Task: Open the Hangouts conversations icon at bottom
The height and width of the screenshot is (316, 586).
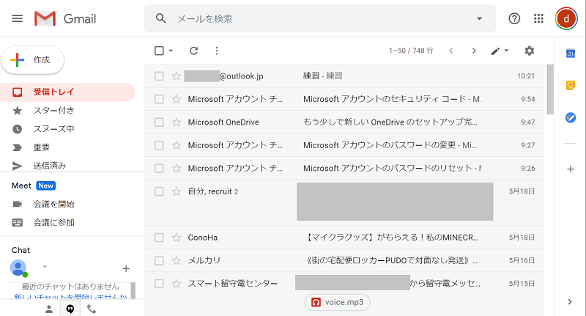Action: pos(70,309)
